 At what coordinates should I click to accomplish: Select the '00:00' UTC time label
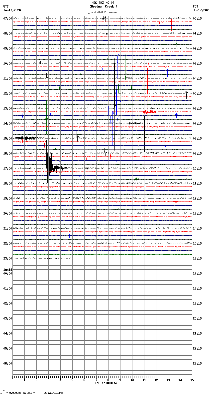click(8, 273)
